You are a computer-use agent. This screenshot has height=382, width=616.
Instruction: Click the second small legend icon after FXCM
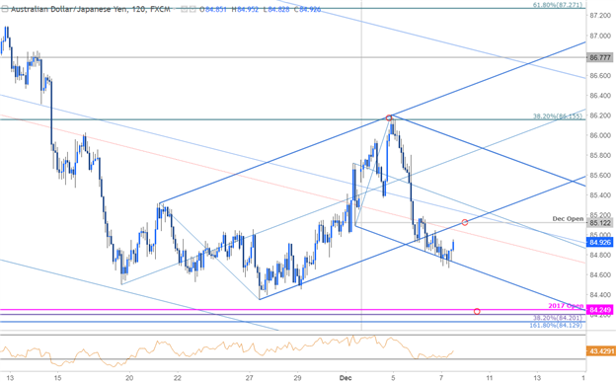pyautogui.click(x=192, y=9)
